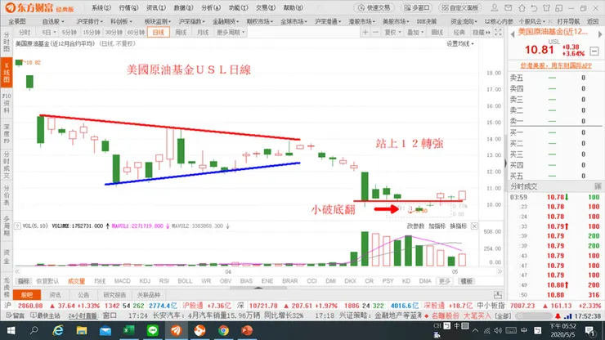Close the VOL indicator panel
Viewport: 605px width, 340px height.
474,226
